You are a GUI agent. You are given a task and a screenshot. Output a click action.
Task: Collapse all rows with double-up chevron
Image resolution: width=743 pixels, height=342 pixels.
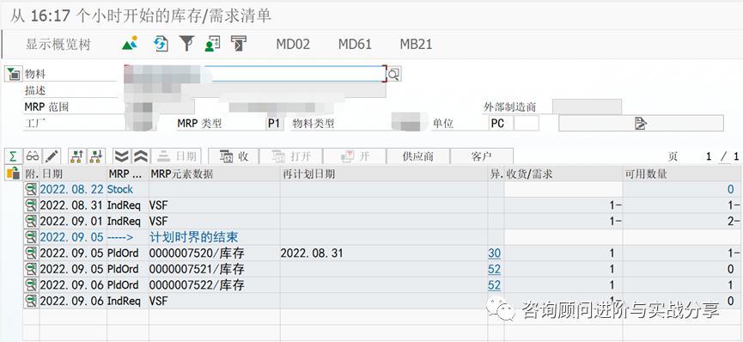tap(141, 156)
